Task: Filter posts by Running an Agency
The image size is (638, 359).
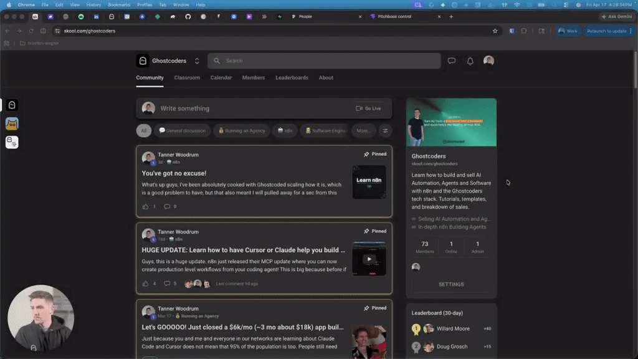Action: 242,131
